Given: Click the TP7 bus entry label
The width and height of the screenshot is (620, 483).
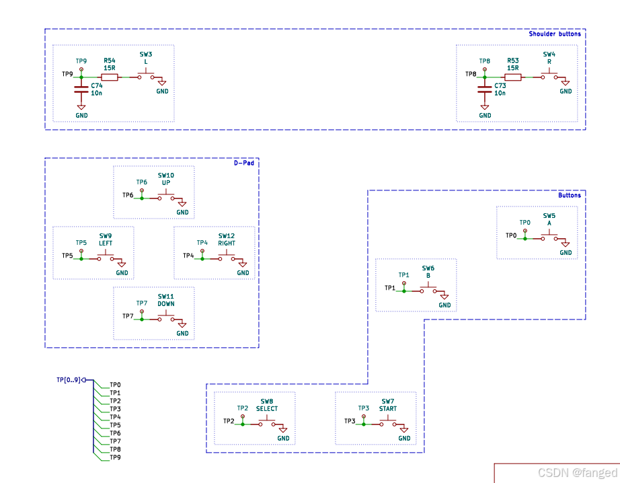Looking at the screenshot, I should 115,441.
